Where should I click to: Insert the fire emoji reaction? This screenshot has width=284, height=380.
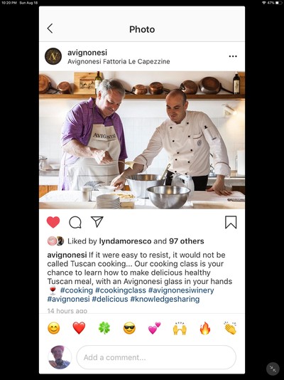tap(205, 328)
